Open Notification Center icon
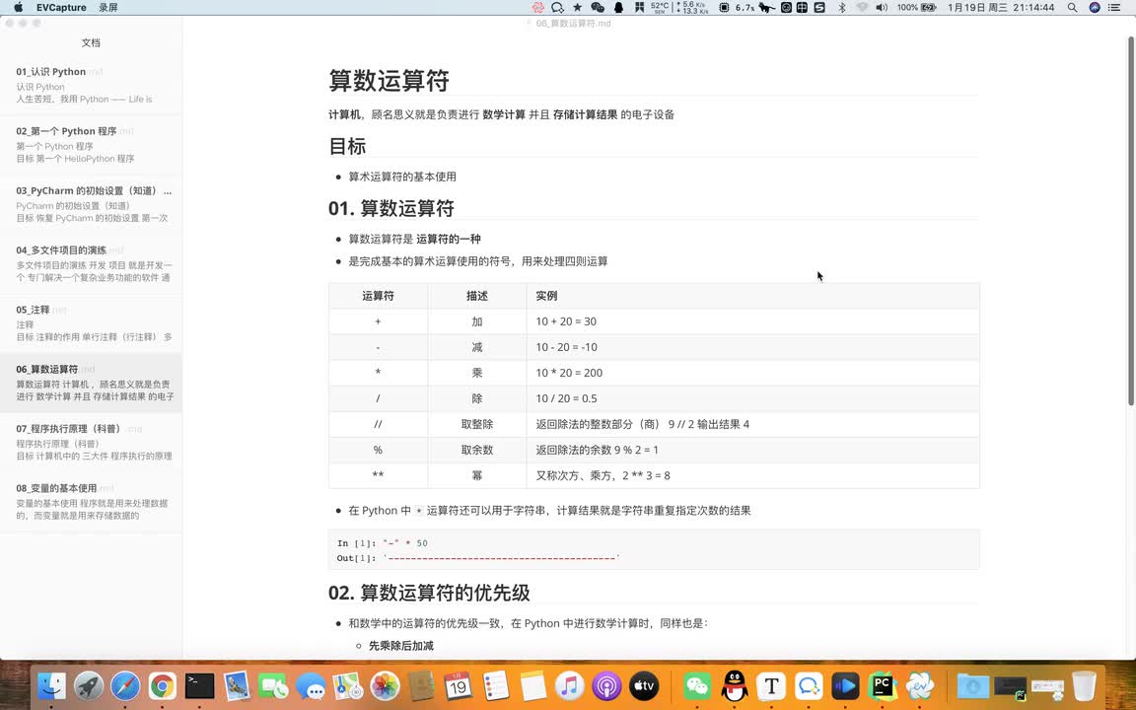Image resolution: width=1136 pixels, height=710 pixels. point(1115,7)
